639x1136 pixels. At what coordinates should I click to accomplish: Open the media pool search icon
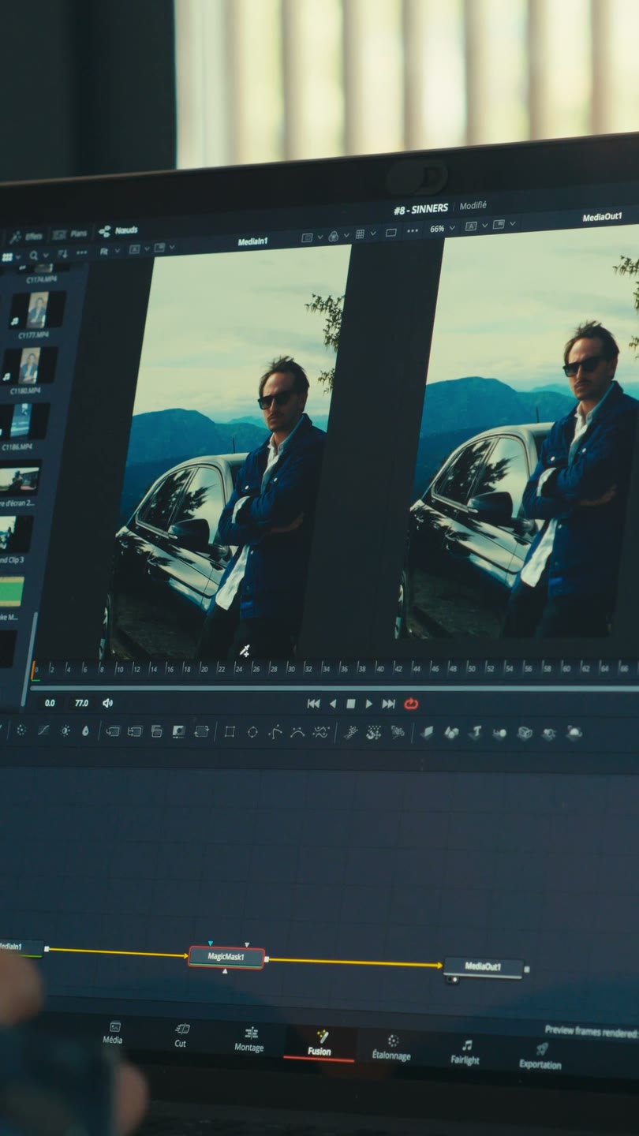pos(33,256)
